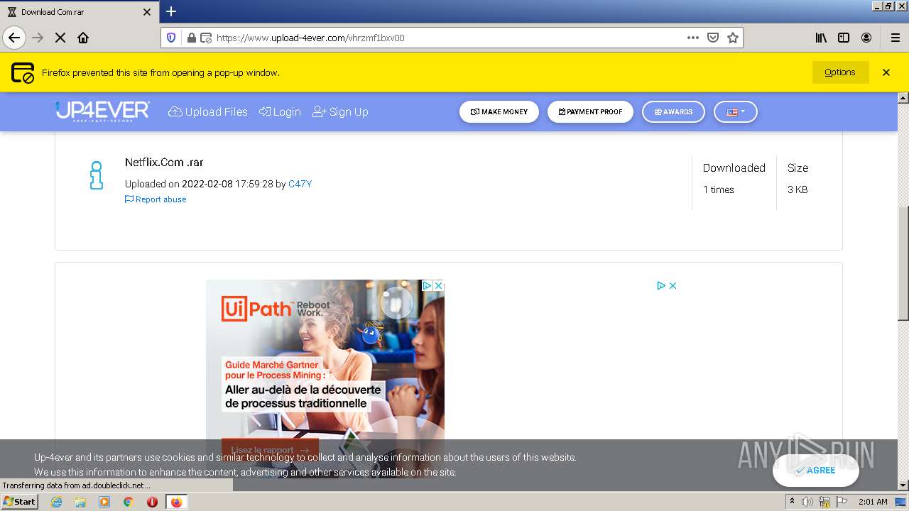This screenshot has width=909, height=511.
Task: Open Upload Files link
Action: [208, 112]
